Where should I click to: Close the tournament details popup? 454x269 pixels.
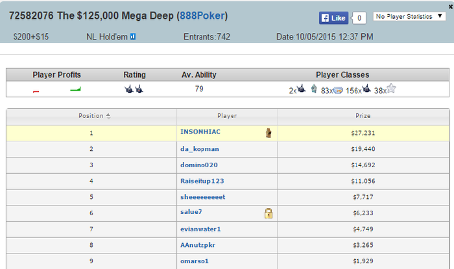tap(450, 5)
